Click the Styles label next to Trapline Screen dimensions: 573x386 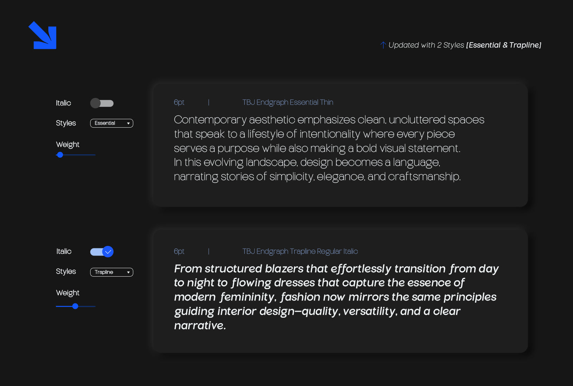click(x=66, y=272)
